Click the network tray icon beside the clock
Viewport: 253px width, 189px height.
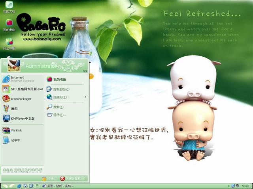coord(233,186)
